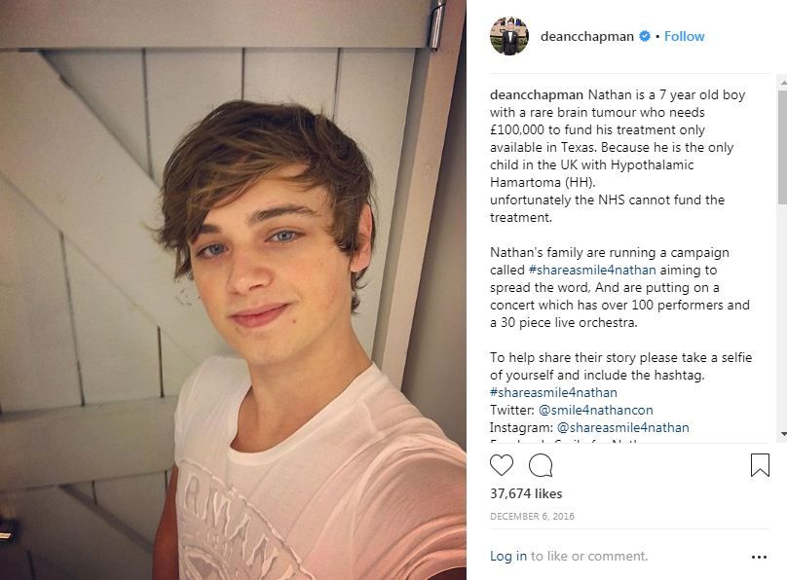Open the @smile4nathancon mention
Screen dimensions: 787x580
click(x=595, y=410)
